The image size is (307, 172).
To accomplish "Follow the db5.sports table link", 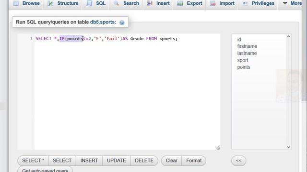I will 103,22.
